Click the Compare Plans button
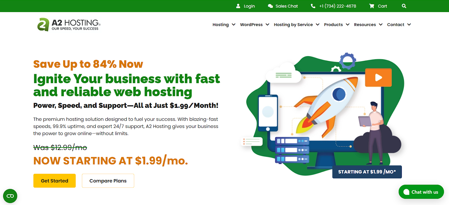 pos(108,181)
